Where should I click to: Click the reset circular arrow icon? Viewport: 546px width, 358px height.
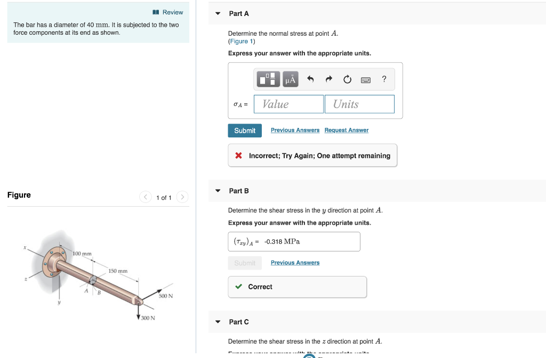[x=347, y=79]
